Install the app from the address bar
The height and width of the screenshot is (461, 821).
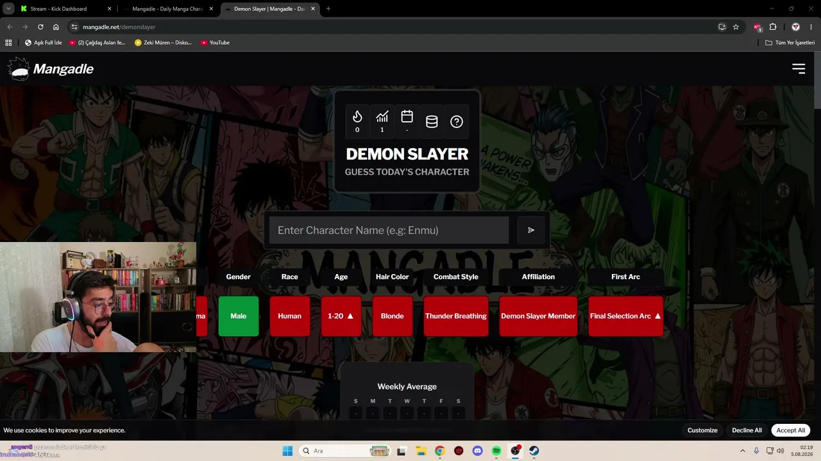722,27
